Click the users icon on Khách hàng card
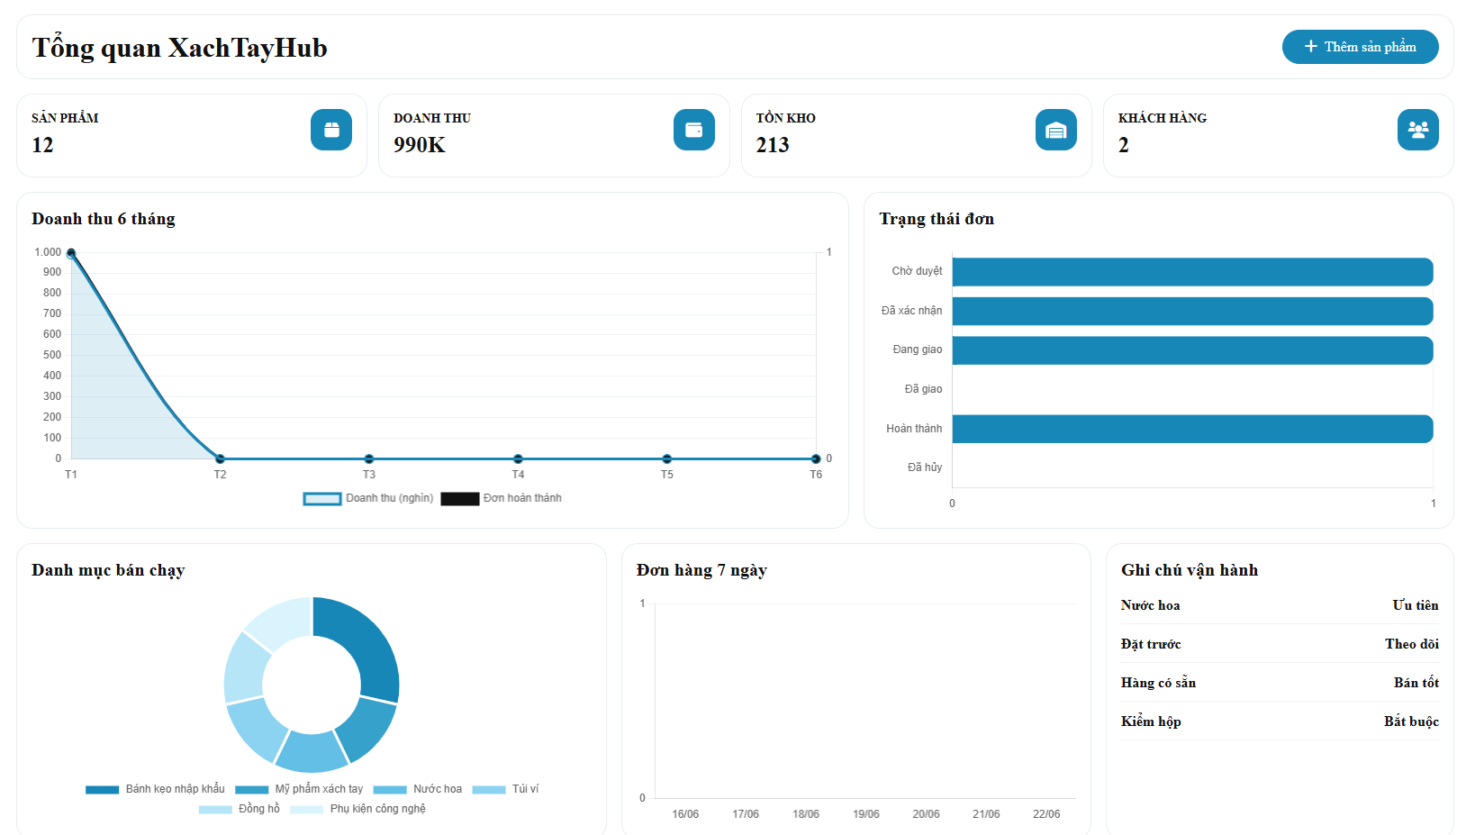This screenshot has height=835, width=1475. coord(1418,130)
